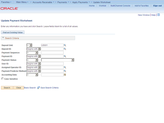Go to Home link

point(92,6)
